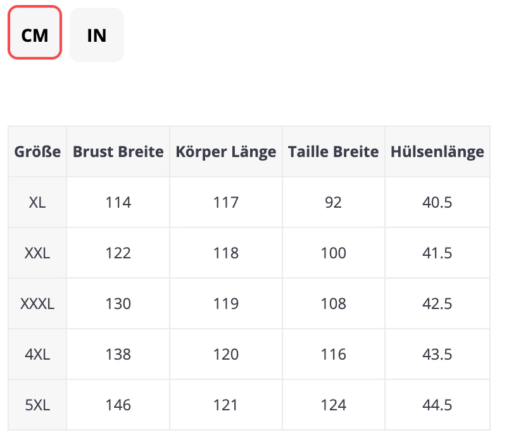
Task: Click the value 92 for XL waist
Action: pos(333,202)
